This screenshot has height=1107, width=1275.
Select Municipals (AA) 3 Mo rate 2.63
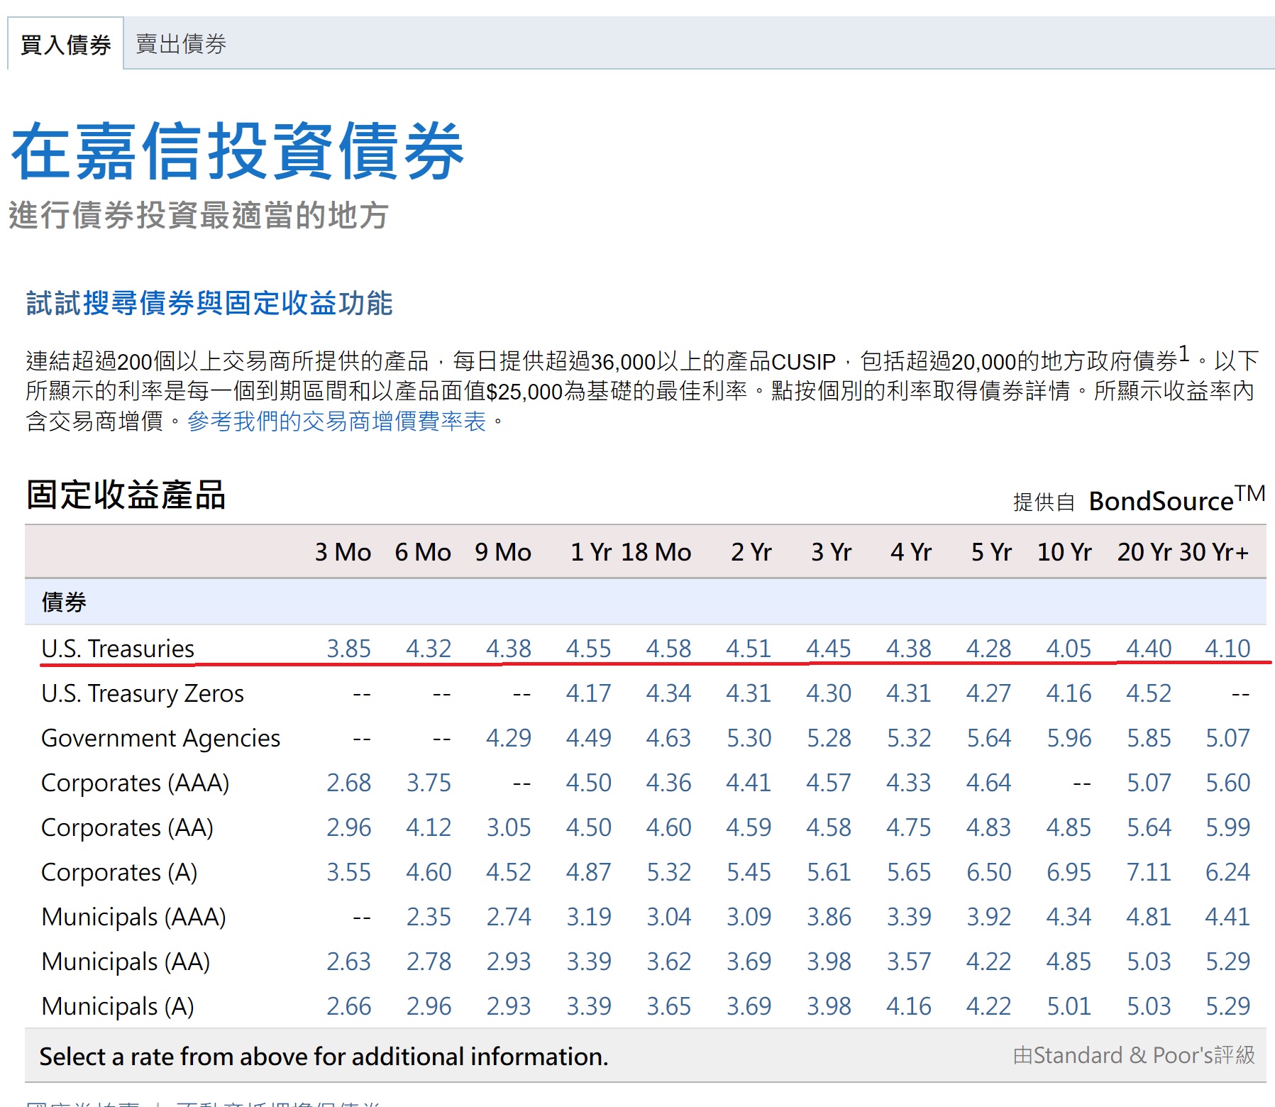[348, 962]
